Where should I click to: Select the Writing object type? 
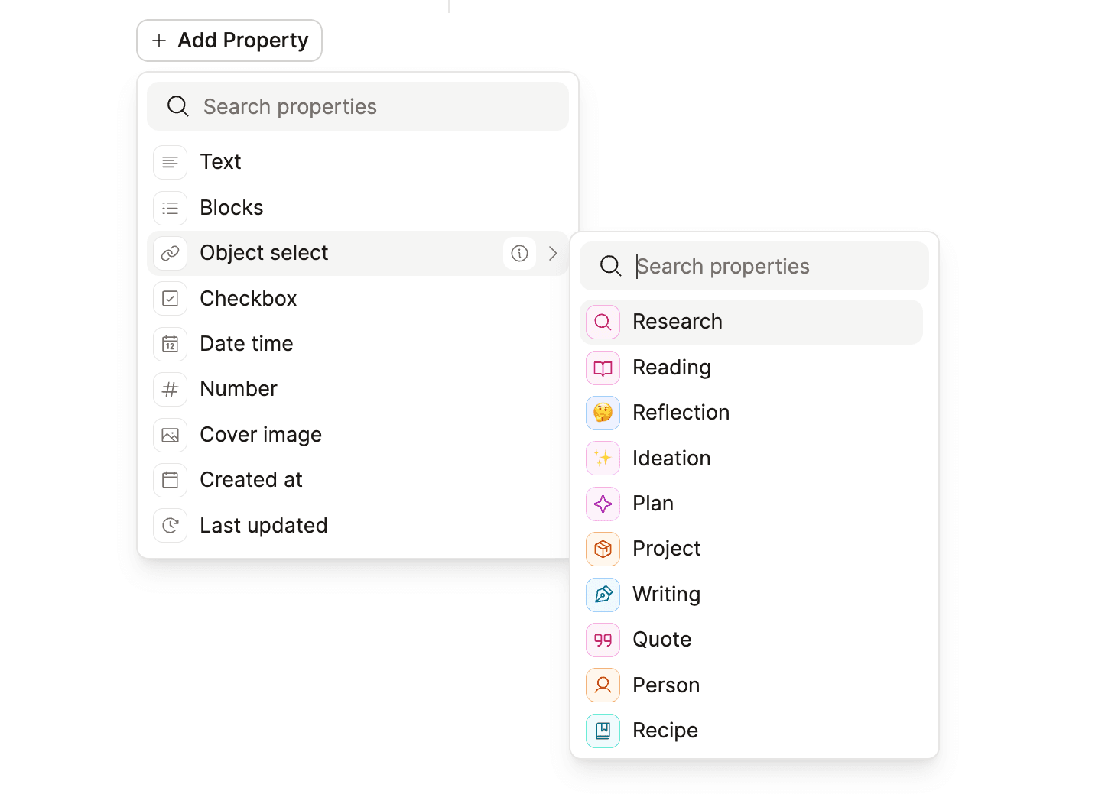[x=666, y=595]
